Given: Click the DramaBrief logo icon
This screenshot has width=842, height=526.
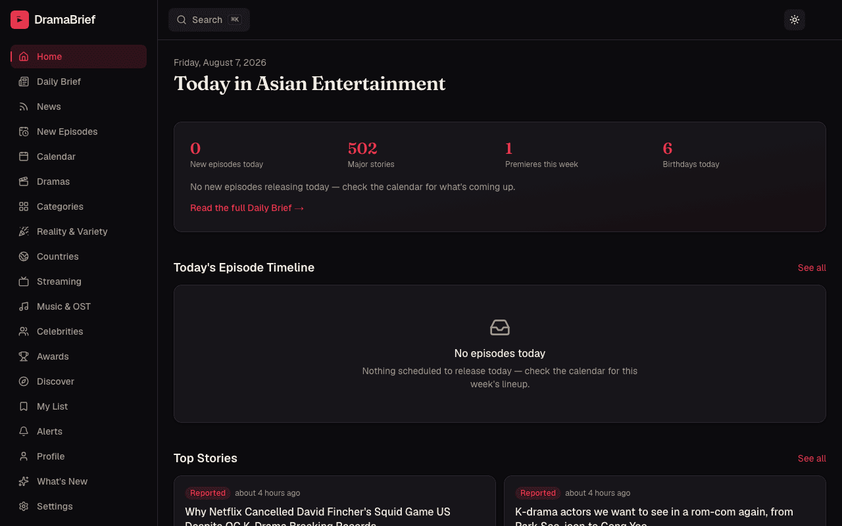Looking at the screenshot, I should point(20,20).
